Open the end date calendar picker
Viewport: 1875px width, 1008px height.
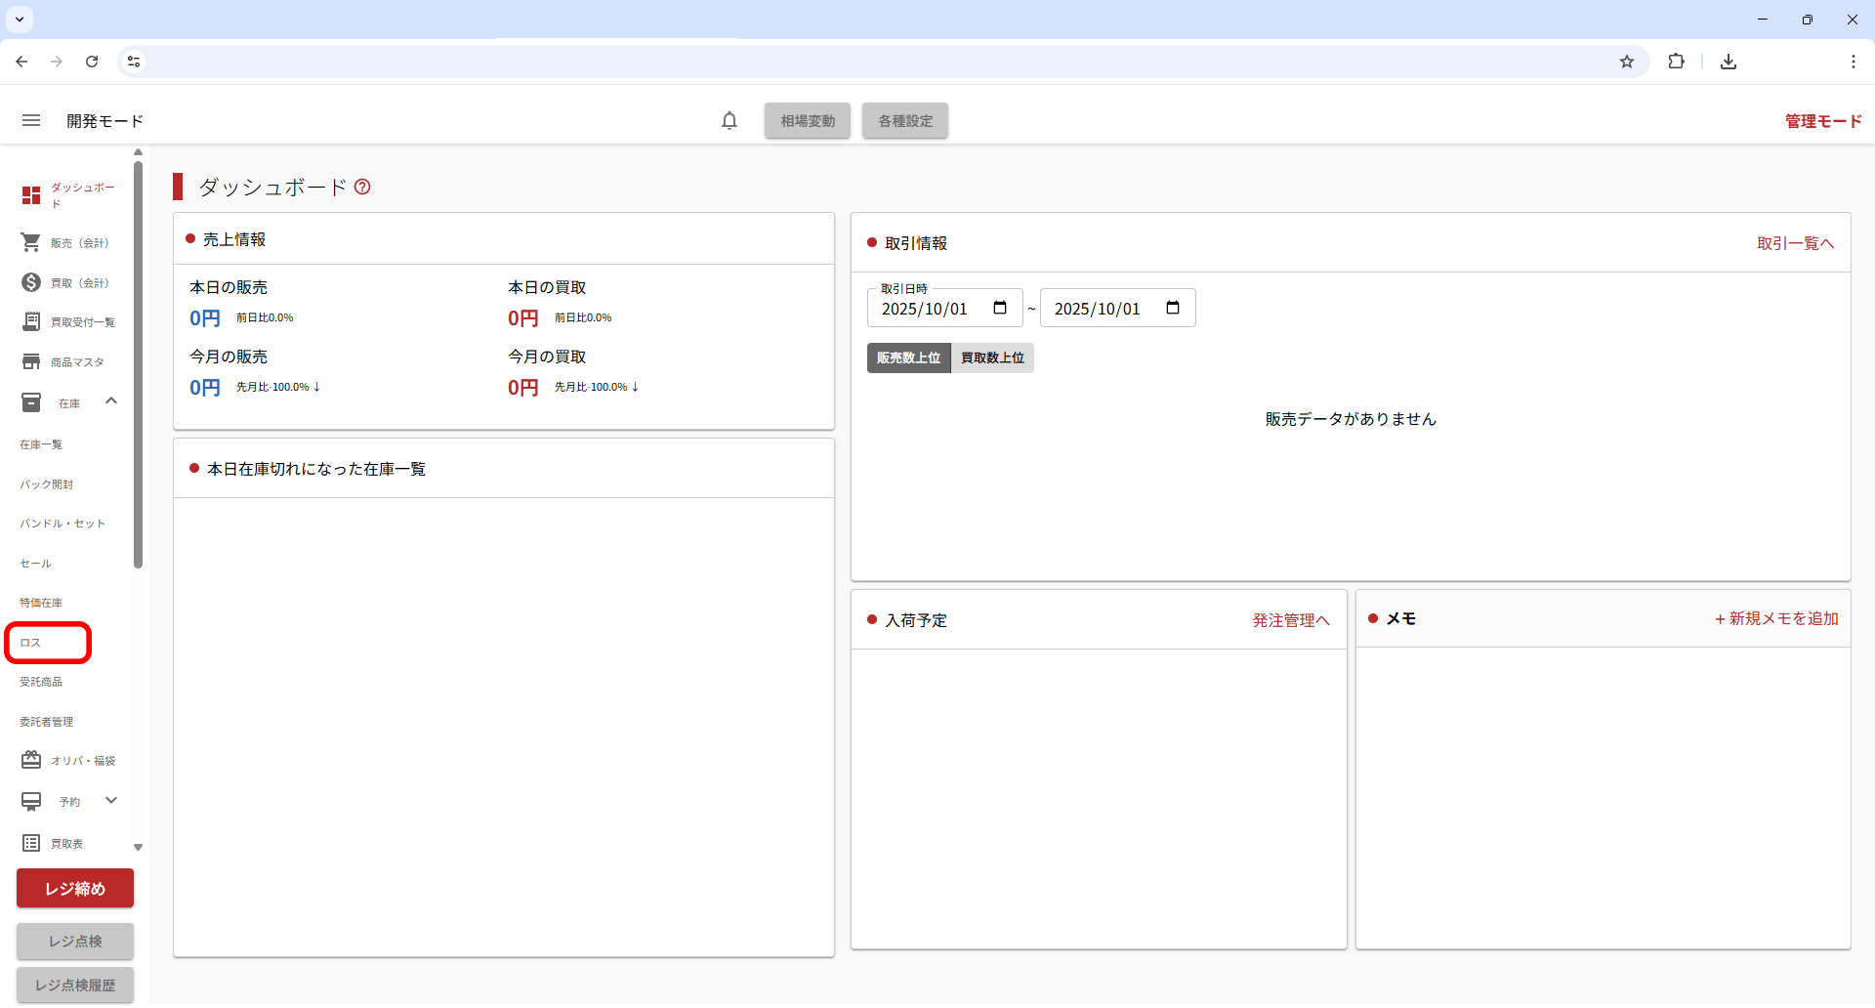tap(1173, 308)
